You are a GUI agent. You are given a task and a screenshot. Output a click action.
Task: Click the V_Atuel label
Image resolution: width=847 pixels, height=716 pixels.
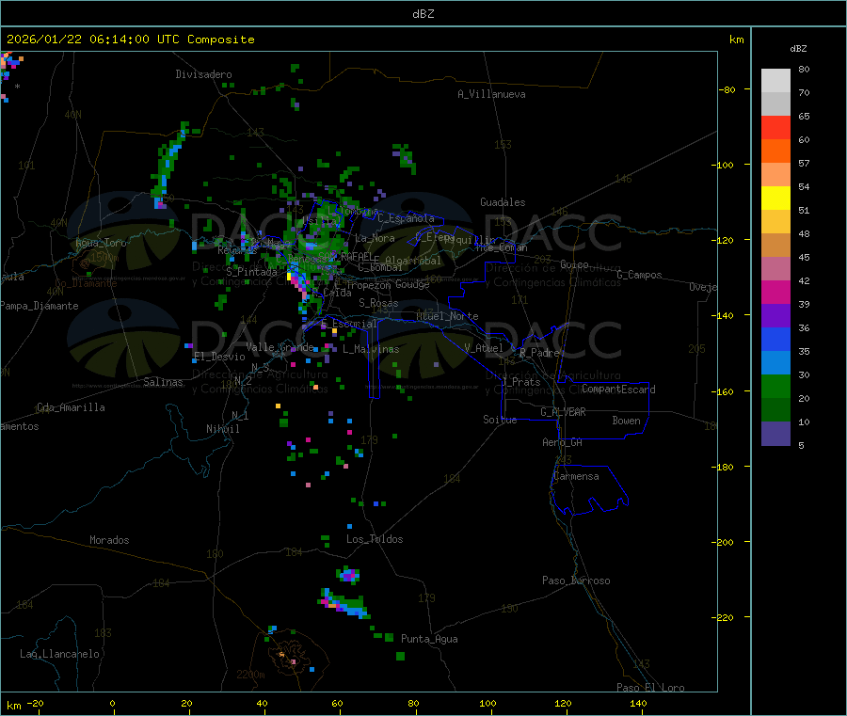(x=484, y=348)
